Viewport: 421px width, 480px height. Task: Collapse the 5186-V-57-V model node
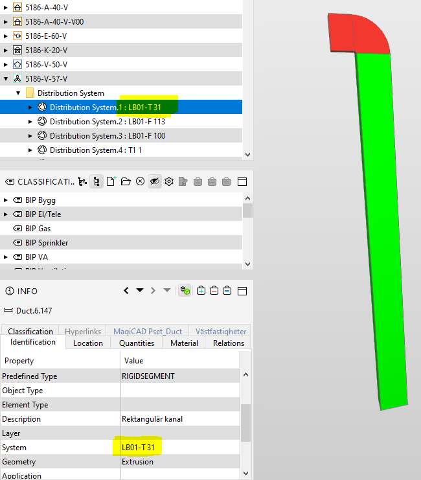pos(6,79)
